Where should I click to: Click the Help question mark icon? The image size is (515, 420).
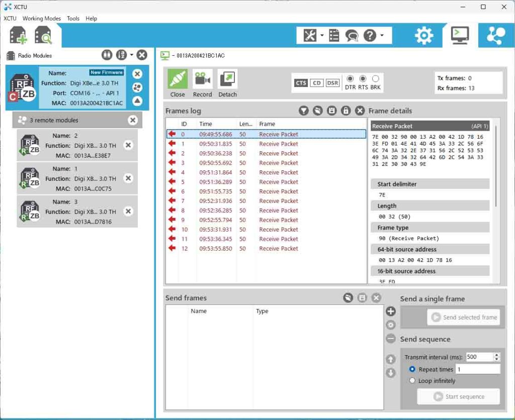click(370, 35)
